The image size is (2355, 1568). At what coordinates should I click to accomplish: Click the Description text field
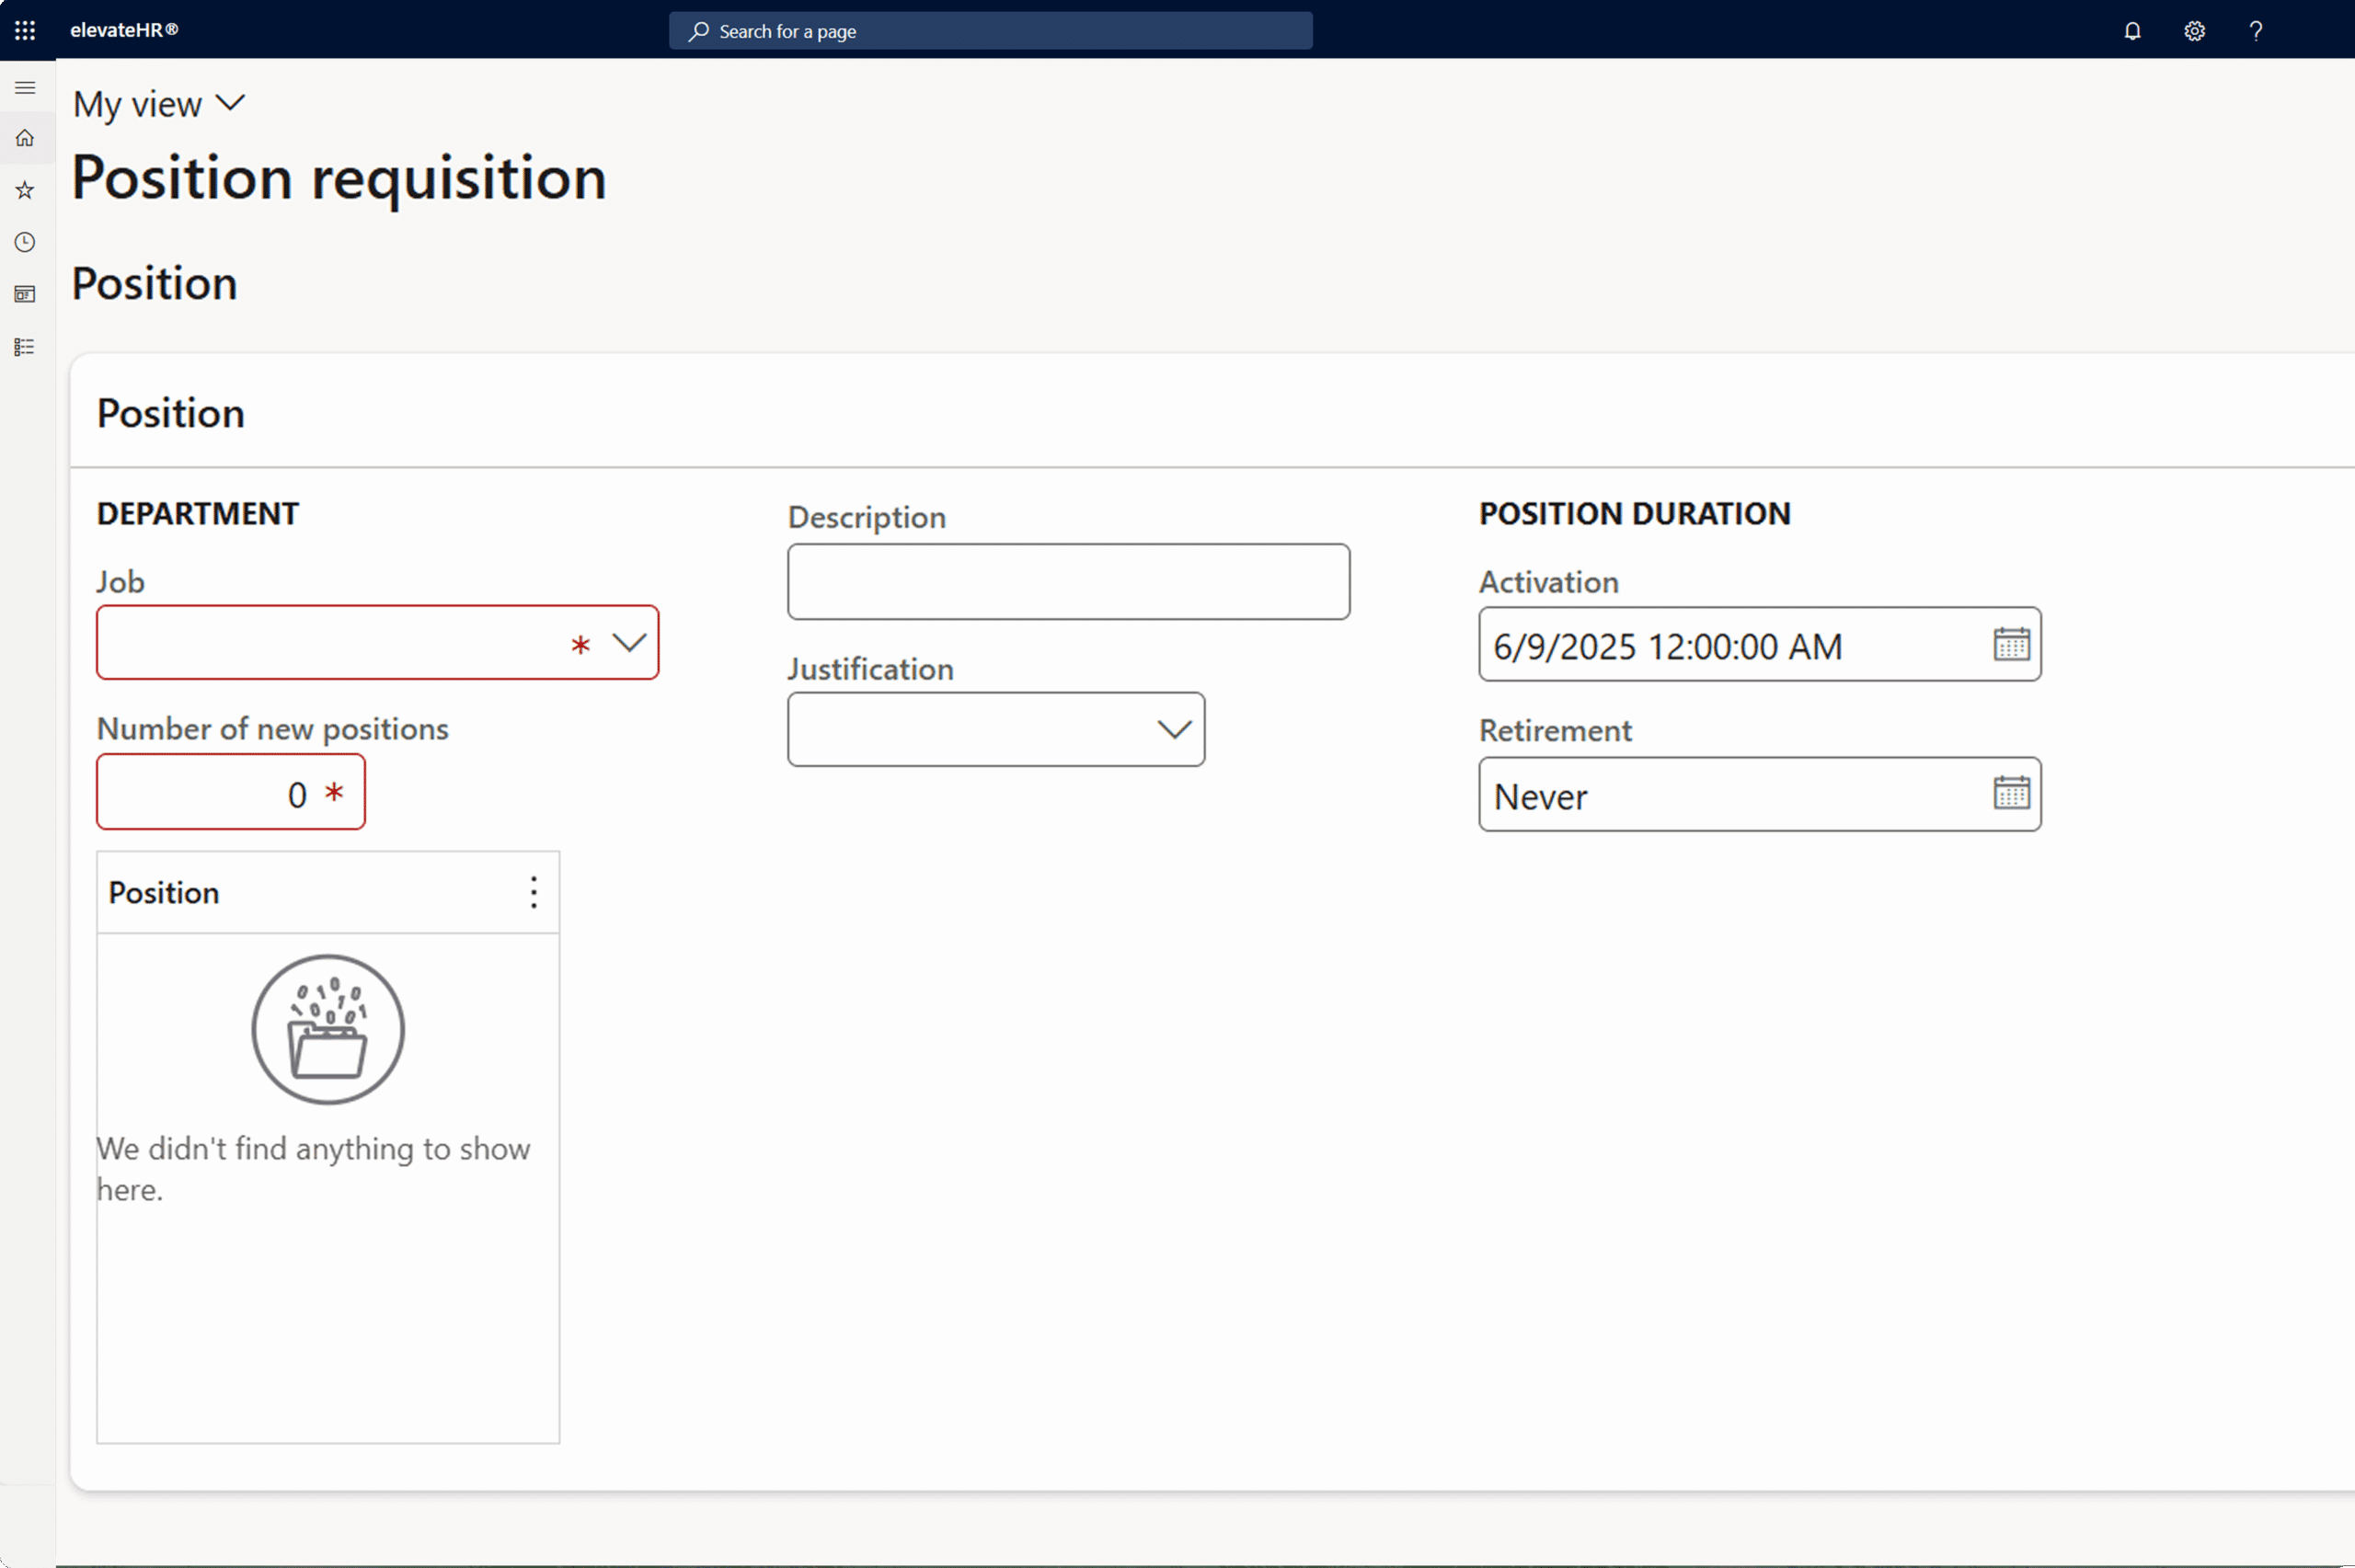coord(1068,582)
